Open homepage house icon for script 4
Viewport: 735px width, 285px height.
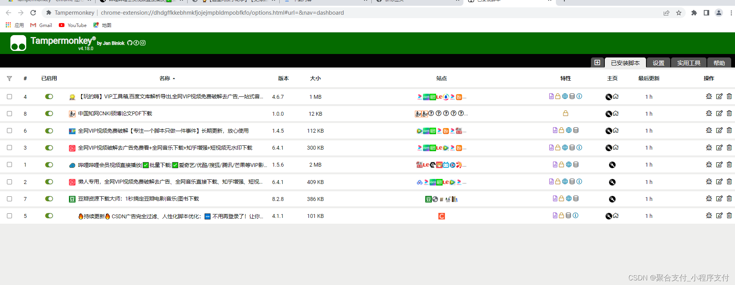616,96
